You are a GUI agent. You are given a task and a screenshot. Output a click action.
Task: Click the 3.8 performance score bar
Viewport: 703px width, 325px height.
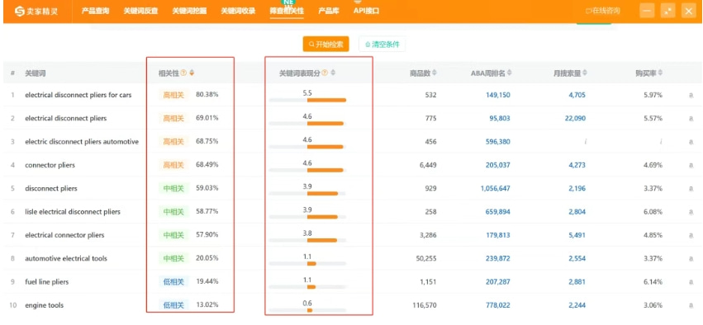coord(307,240)
